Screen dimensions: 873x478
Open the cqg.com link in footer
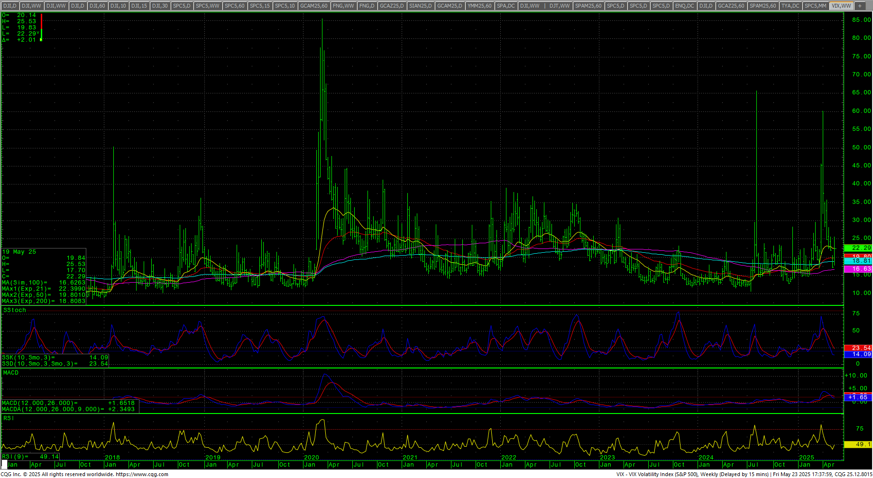[142, 474]
